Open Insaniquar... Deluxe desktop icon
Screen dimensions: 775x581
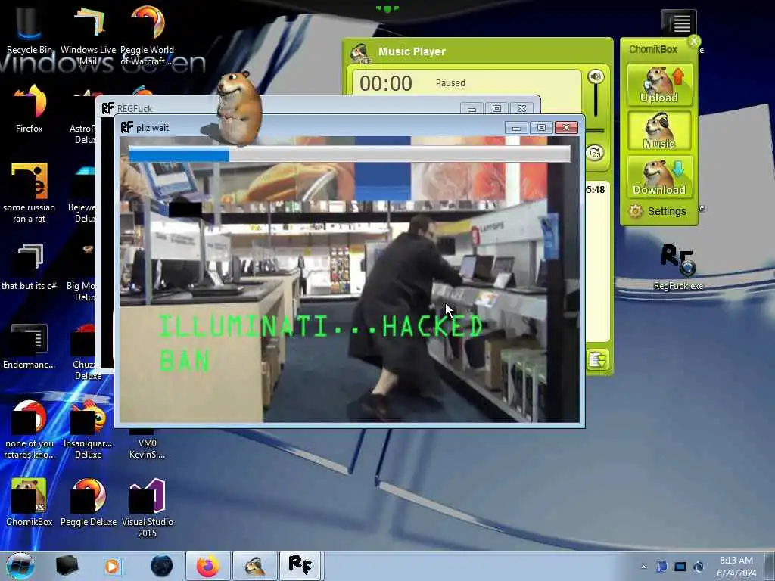pyautogui.click(x=89, y=429)
